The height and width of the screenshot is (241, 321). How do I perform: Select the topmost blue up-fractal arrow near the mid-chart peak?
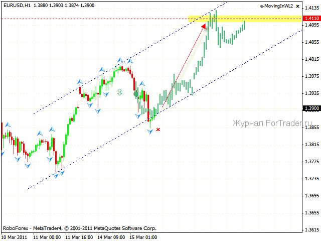(x=120, y=60)
